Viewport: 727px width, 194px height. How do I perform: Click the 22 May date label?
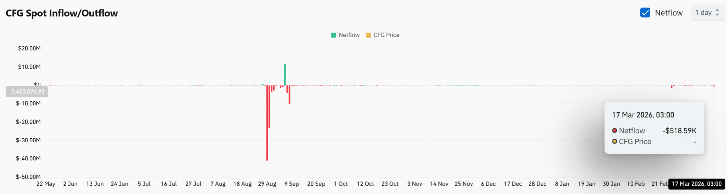46,184
